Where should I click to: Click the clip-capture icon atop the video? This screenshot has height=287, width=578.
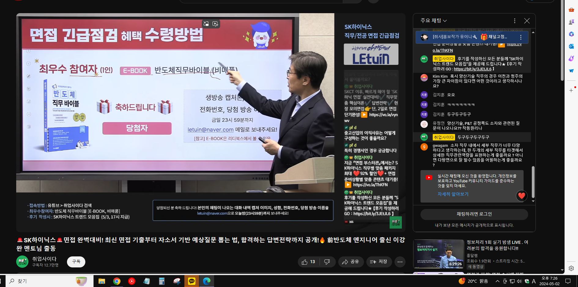pyautogui.click(x=215, y=24)
